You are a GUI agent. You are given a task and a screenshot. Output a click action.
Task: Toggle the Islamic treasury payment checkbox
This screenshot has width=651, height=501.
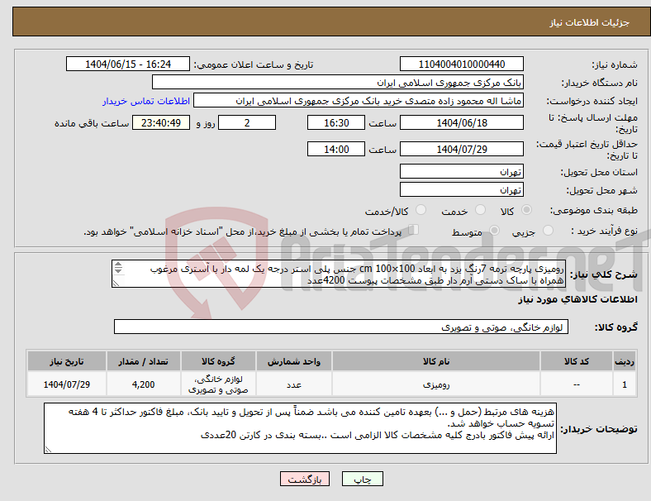tap(414, 230)
